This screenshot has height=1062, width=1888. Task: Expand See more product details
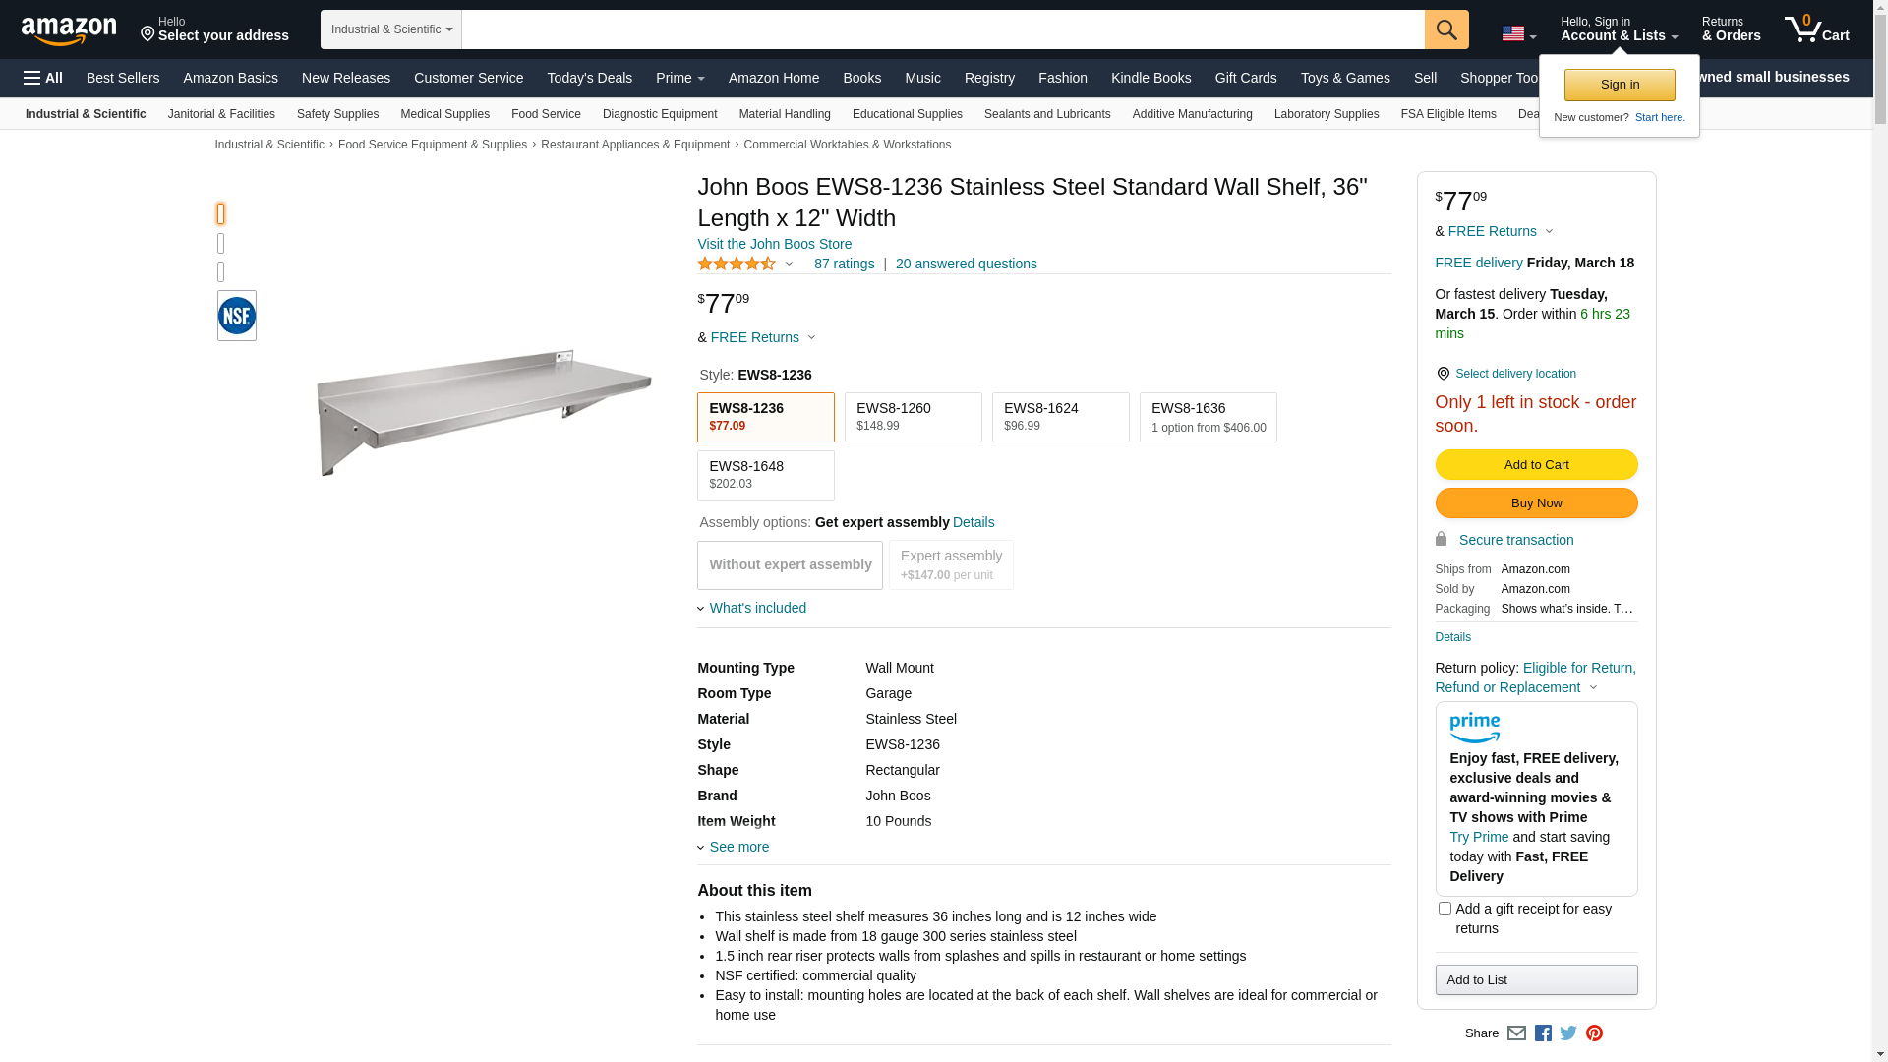coord(738,847)
